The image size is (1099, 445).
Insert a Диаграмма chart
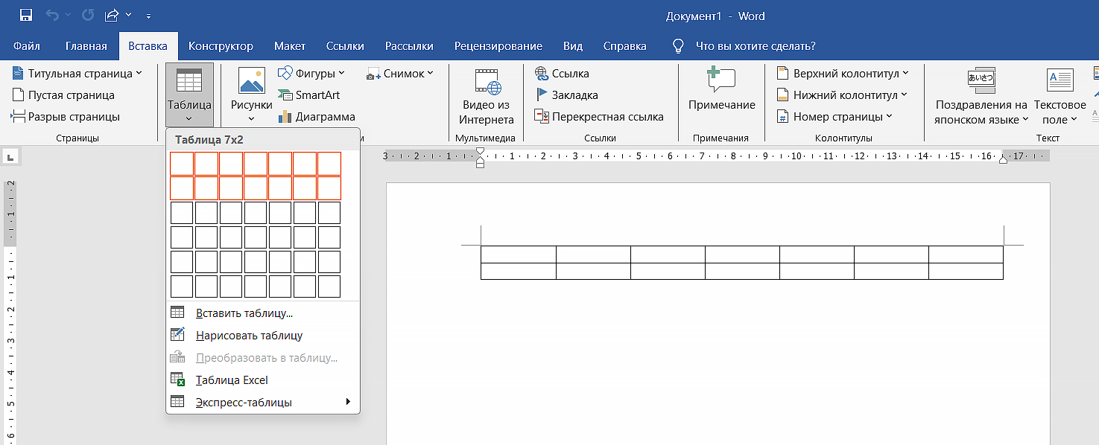(x=317, y=117)
